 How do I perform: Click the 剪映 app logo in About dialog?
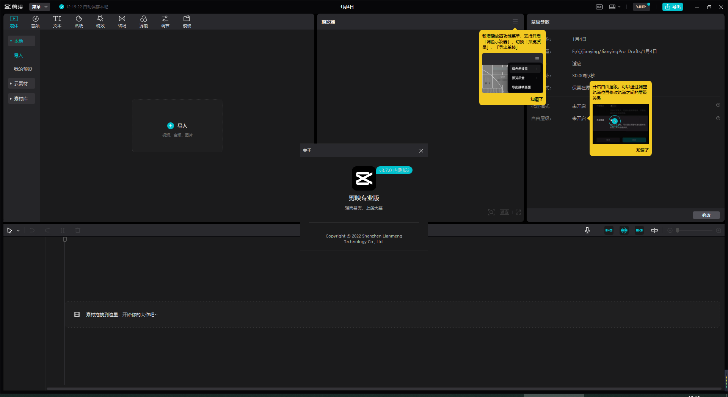pyautogui.click(x=364, y=178)
